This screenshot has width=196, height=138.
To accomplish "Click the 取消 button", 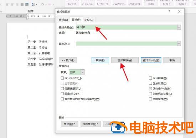I will coord(172,60).
